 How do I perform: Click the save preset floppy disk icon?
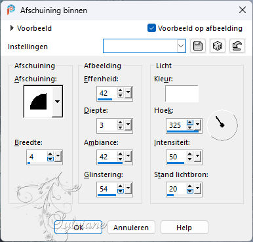(x=198, y=46)
